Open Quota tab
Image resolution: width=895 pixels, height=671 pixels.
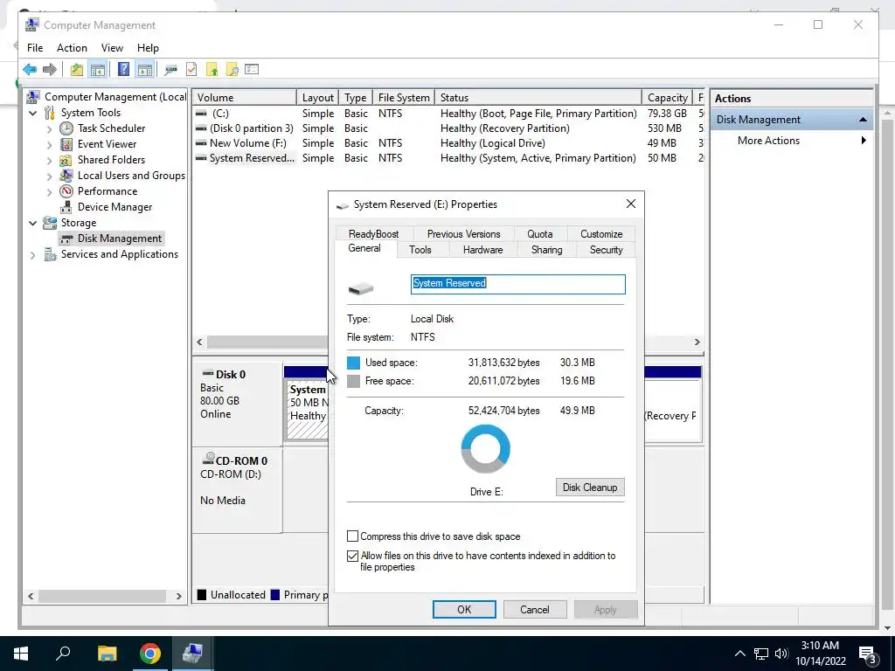coord(540,234)
